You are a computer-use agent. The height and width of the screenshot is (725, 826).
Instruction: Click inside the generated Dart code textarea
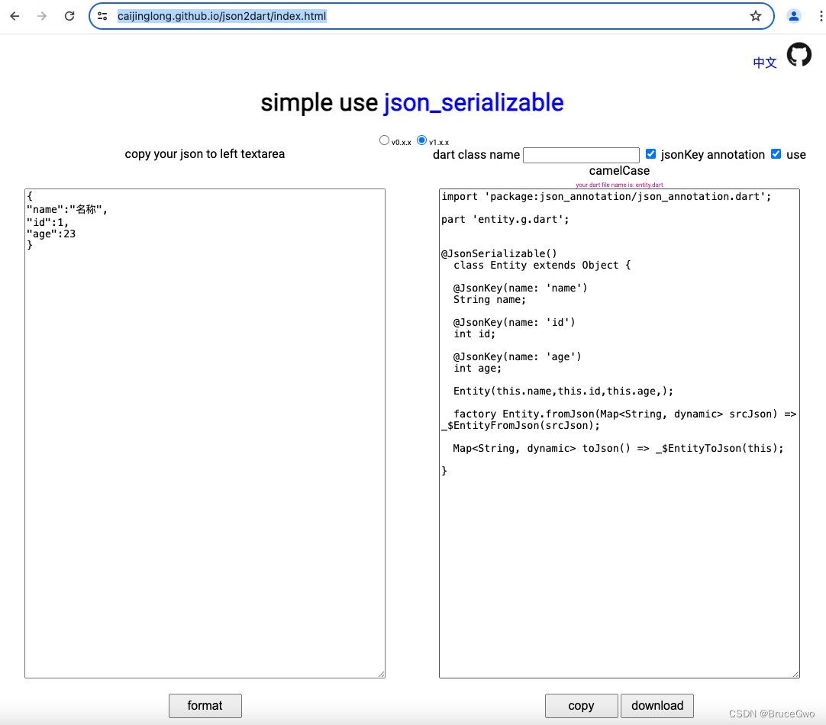(x=620, y=433)
